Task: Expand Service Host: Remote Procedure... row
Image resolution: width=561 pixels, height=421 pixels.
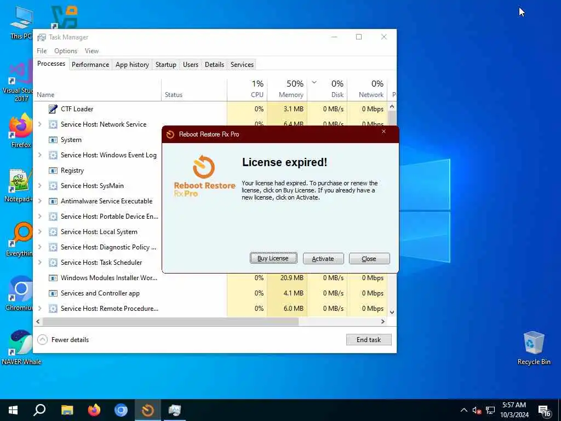Action: (x=39, y=308)
